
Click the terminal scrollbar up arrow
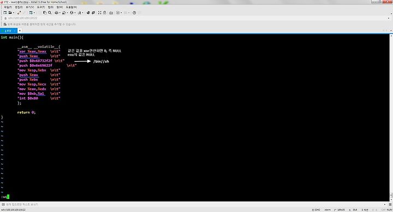[x=391, y=36]
